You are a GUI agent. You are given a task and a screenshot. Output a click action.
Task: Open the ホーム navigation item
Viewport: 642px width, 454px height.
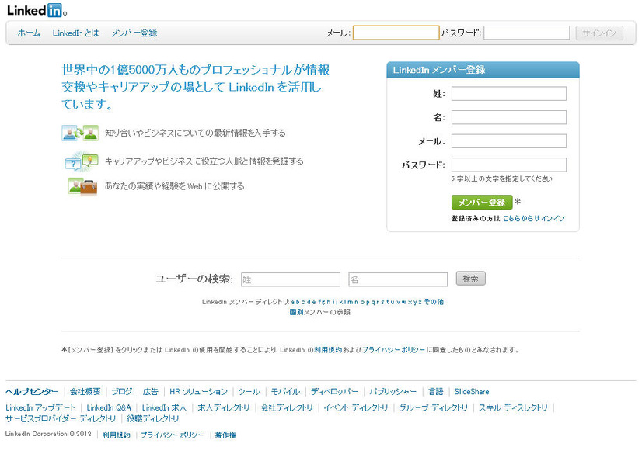tap(29, 33)
